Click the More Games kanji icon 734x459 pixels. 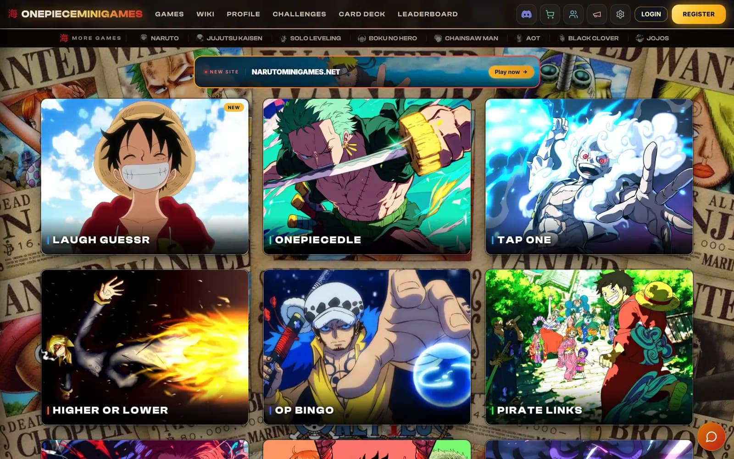pos(64,38)
